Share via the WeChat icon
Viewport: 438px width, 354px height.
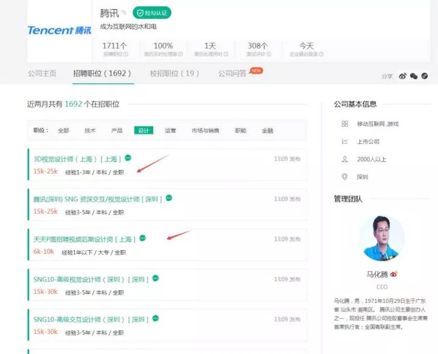coord(414,76)
